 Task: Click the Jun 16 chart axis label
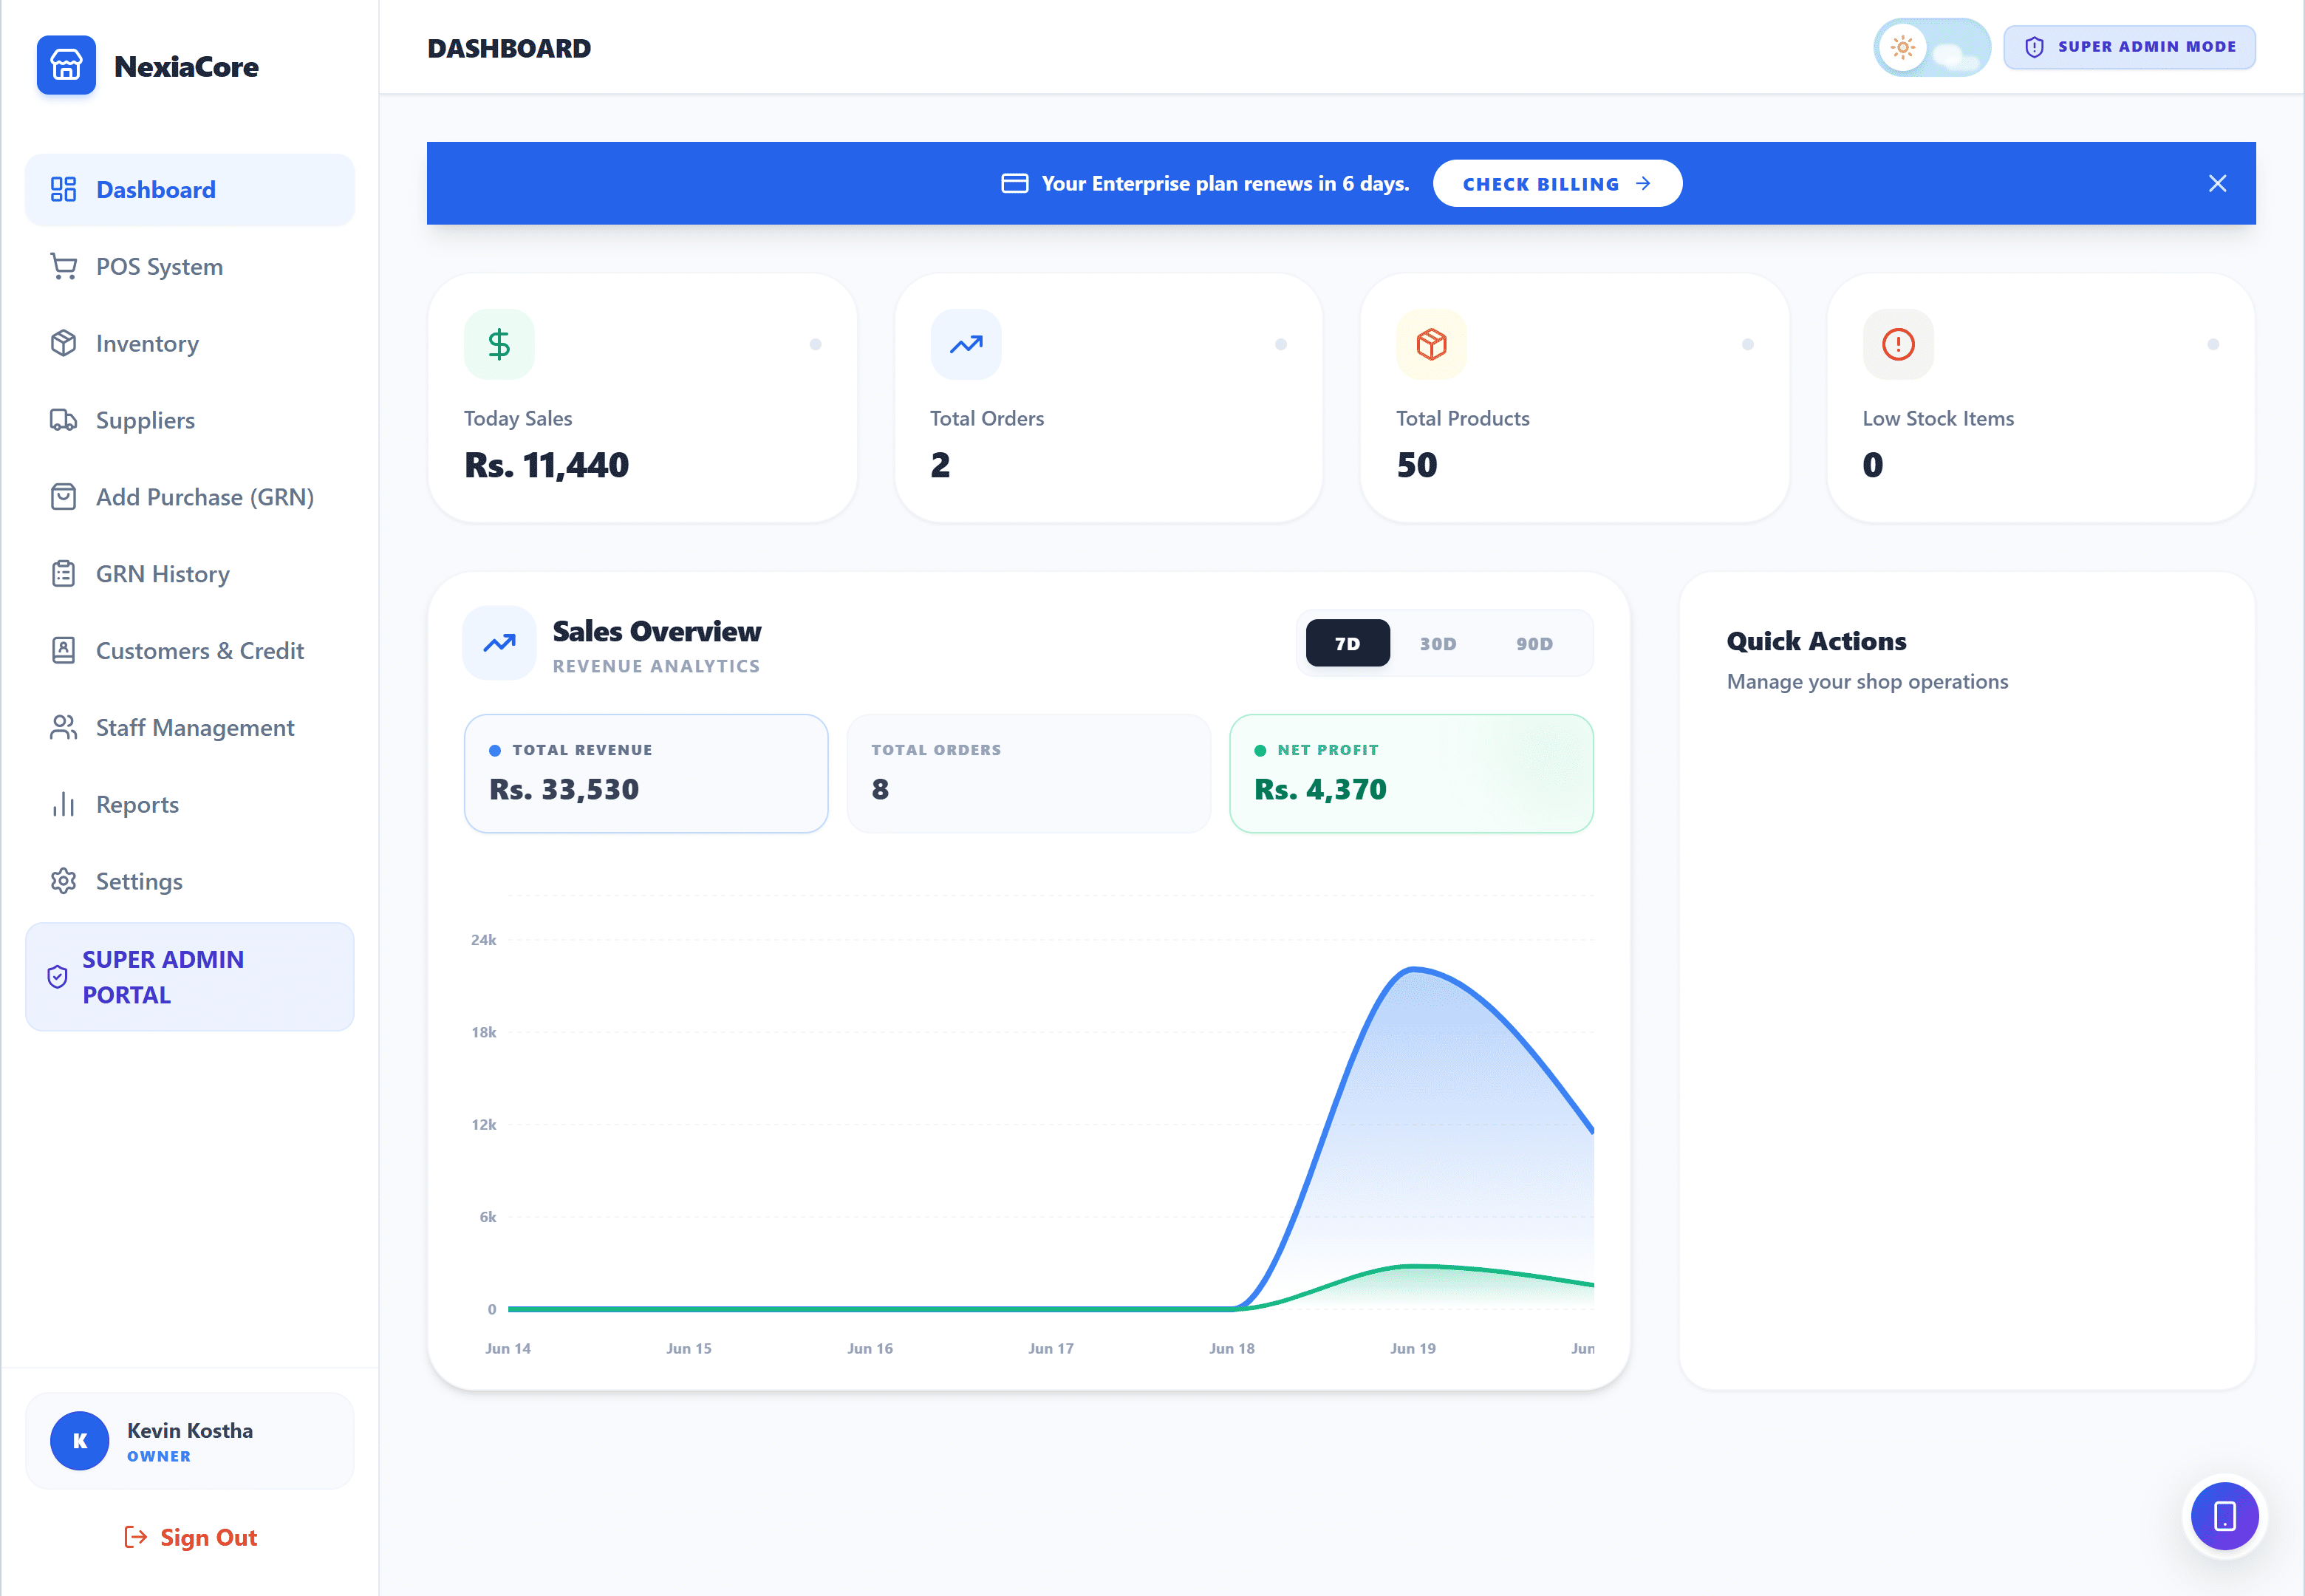pos(870,1349)
